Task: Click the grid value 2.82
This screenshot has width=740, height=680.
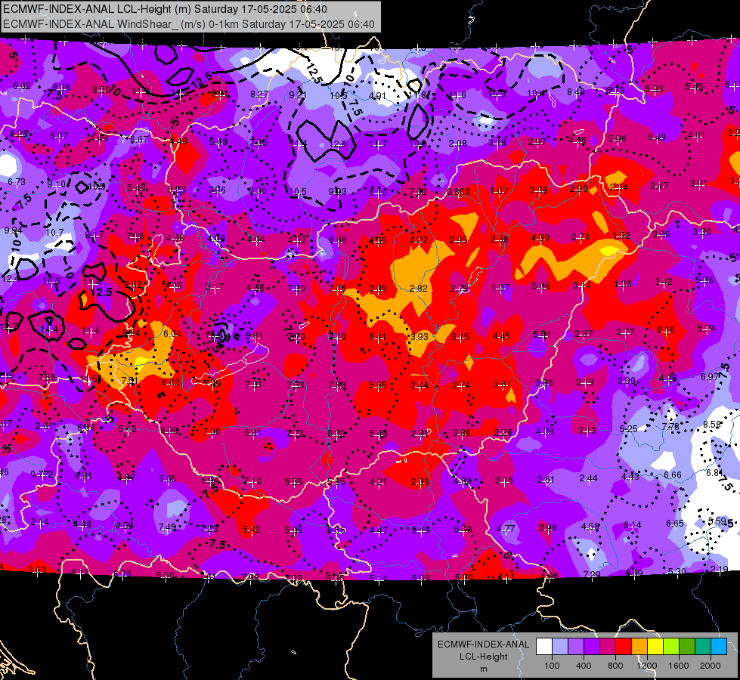Action: [419, 289]
